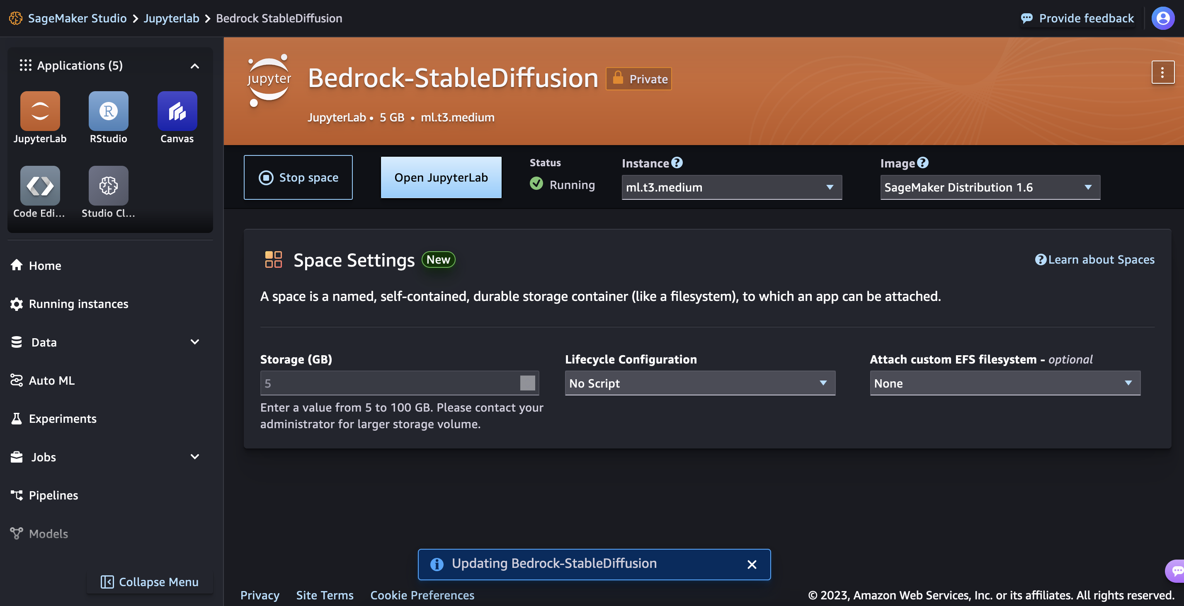Click the SageMaker Studio breadcrumb link
Viewport: 1184px width, 606px height.
tap(77, 18)
